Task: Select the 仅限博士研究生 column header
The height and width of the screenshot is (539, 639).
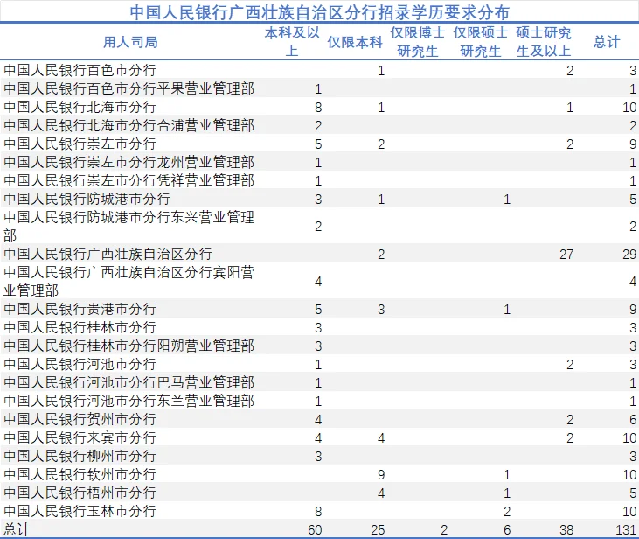Action: point(418,42)
